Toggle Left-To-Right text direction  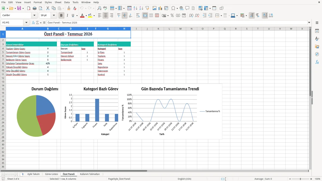252,16
